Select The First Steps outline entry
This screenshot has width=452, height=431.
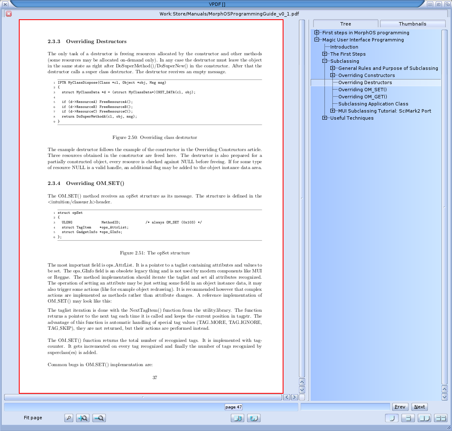pos(348,54)
